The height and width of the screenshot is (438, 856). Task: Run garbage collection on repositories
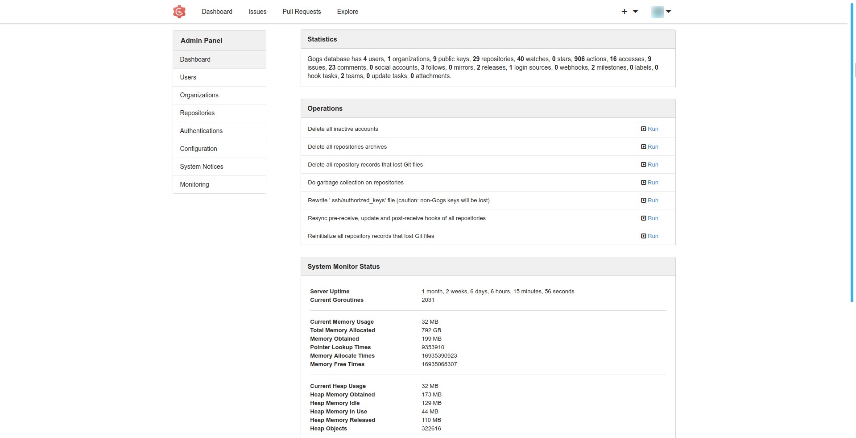[649, 183]
